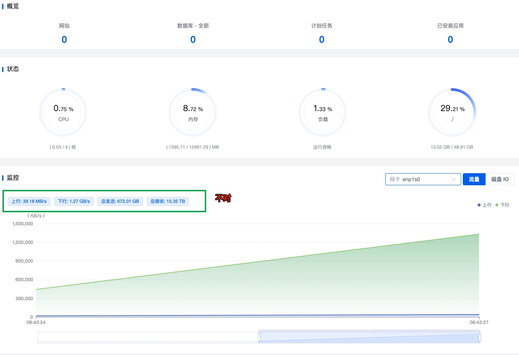This screenshot has width=519, height=355.
Task: Click the 总发送: 672.01 GB tag
Action: tap(120, 201)
